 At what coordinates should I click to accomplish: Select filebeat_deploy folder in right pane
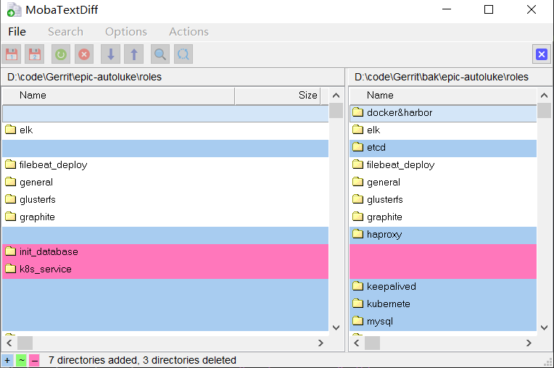click(443, 165)
